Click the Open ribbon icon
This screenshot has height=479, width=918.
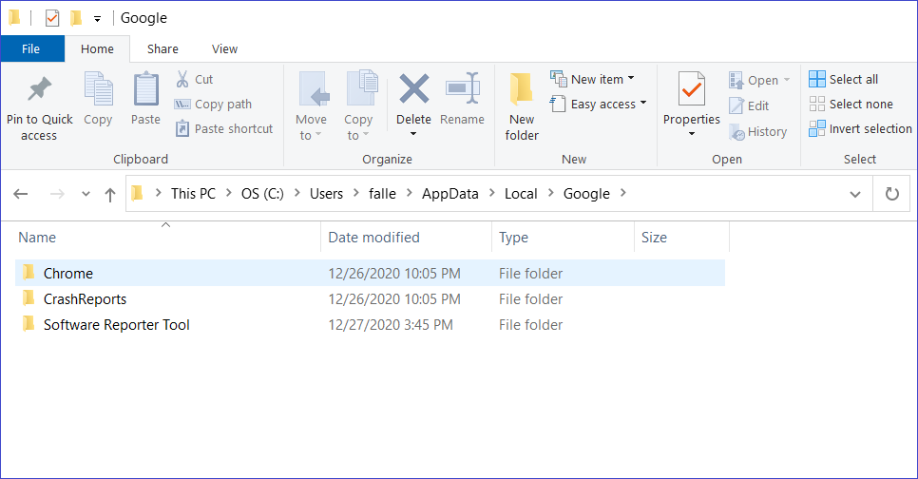pos(736,80)
